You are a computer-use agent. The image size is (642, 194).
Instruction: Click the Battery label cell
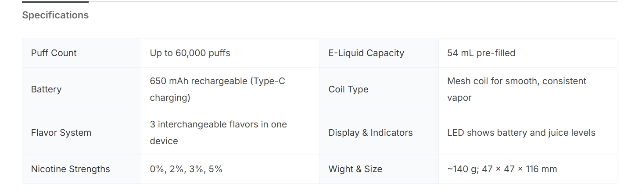click(46, 89)
